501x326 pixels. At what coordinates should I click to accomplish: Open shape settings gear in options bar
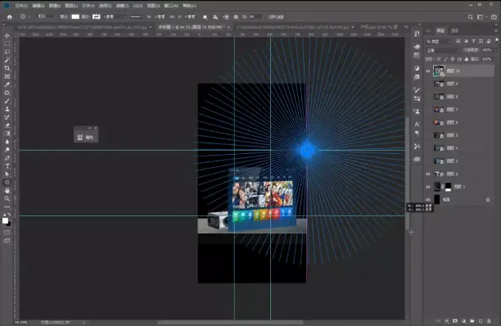[x=236, y=17]
